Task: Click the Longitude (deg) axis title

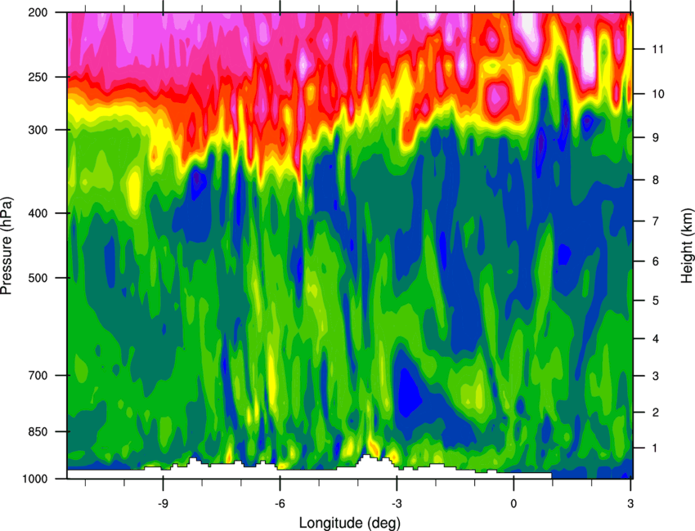Action: (x=350, y=523)
